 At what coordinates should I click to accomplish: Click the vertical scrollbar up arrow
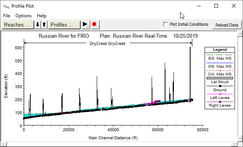pos(240,34)
